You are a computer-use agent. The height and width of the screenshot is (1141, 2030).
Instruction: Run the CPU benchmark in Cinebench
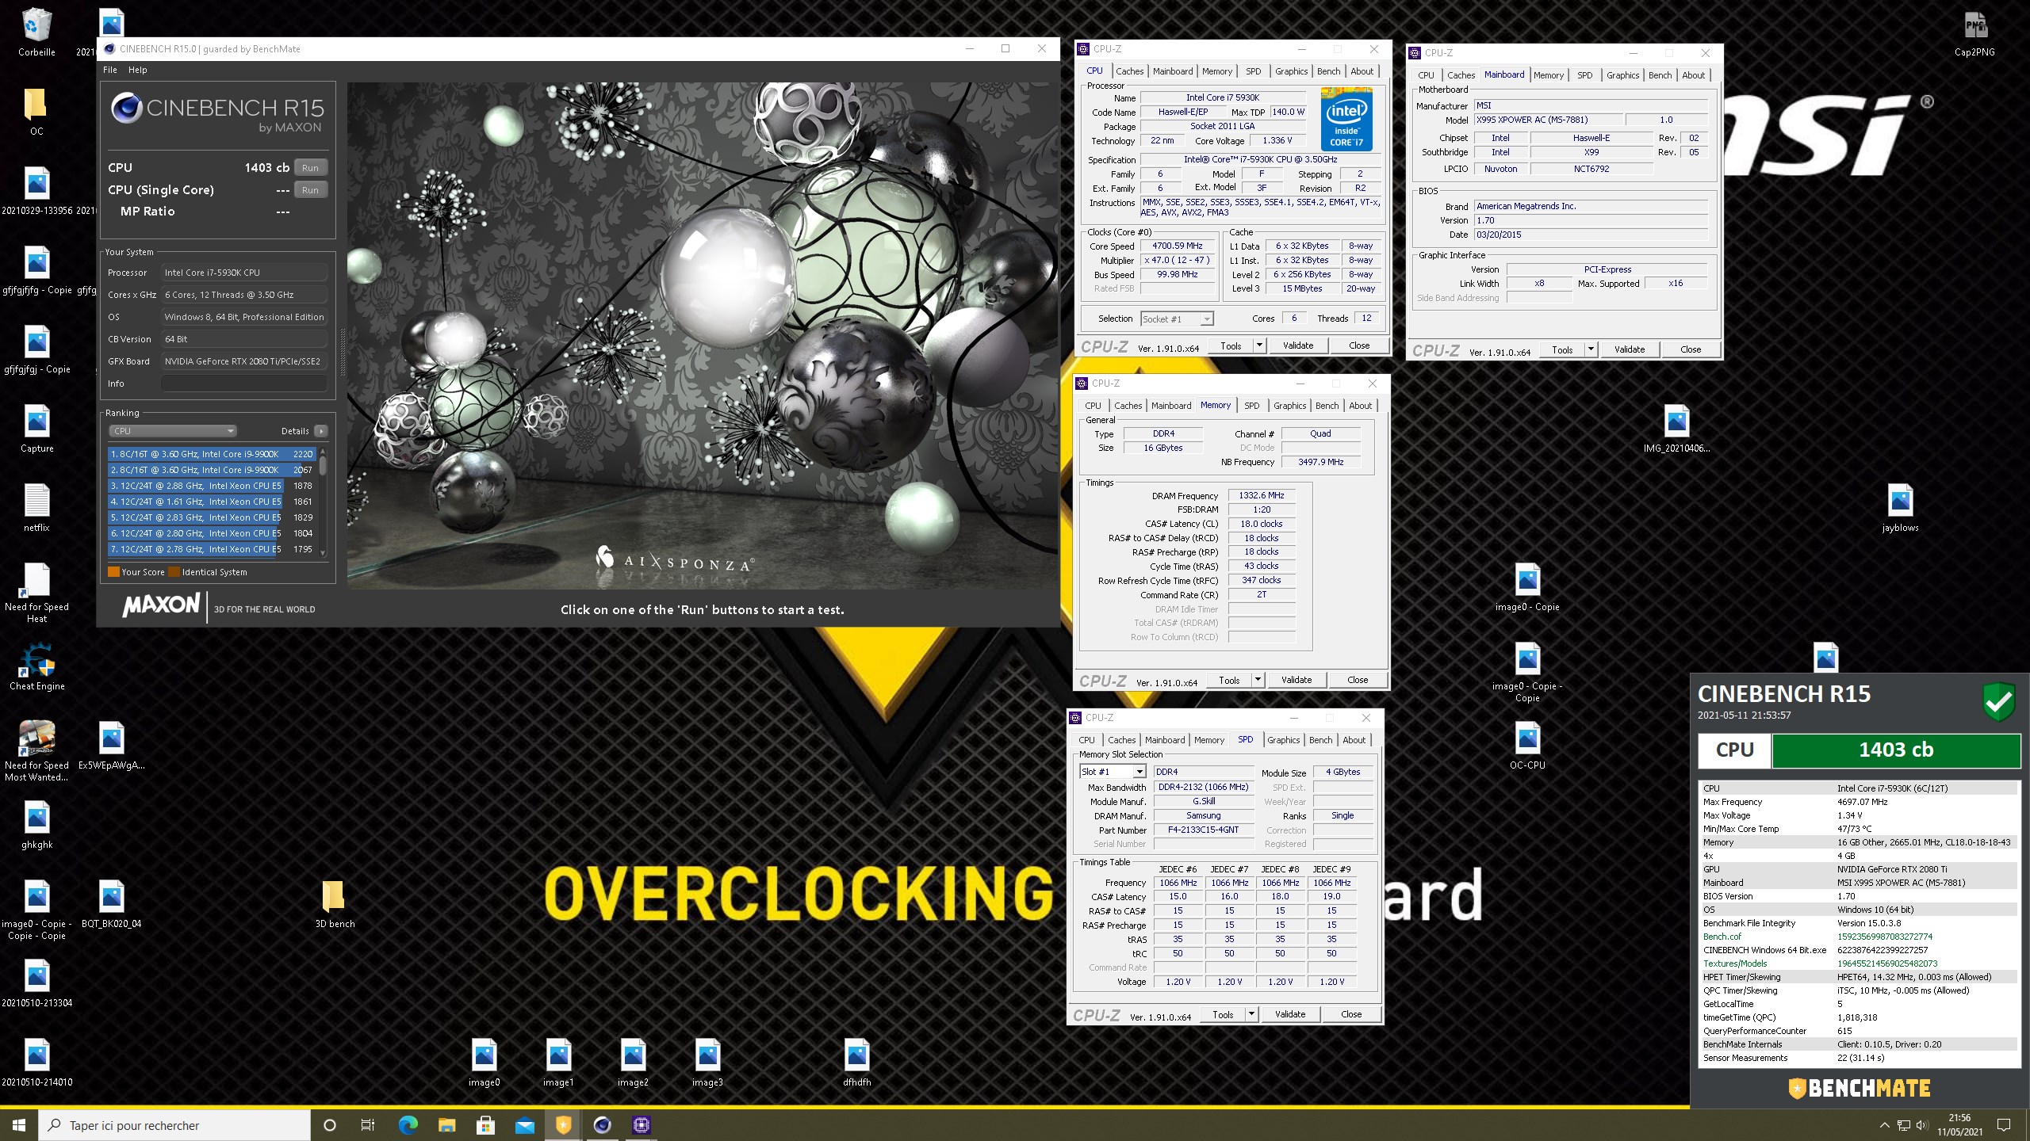point(310,168)
